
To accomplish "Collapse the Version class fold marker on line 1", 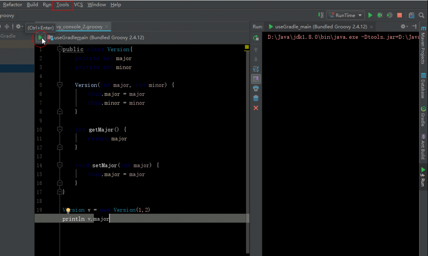I will (x=59, y=49).
